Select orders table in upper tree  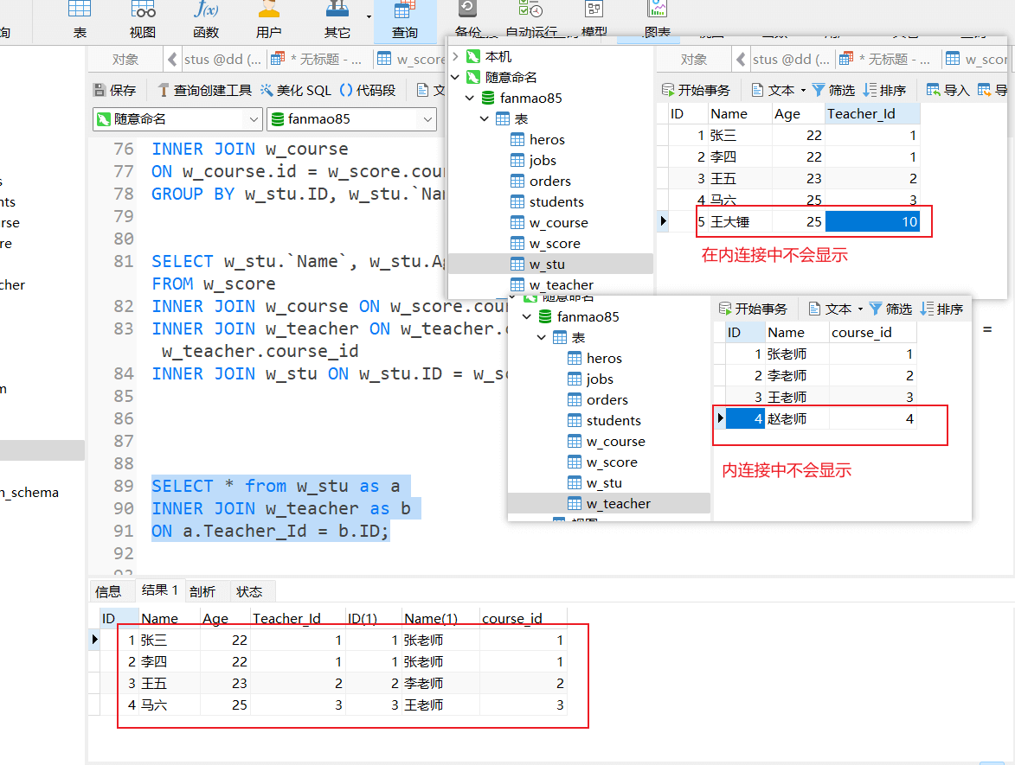click(541, 181)
